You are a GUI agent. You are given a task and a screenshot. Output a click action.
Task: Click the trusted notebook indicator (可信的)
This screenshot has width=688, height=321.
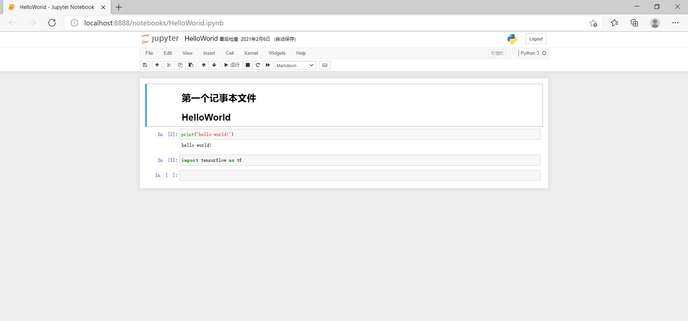click(497, 53)
